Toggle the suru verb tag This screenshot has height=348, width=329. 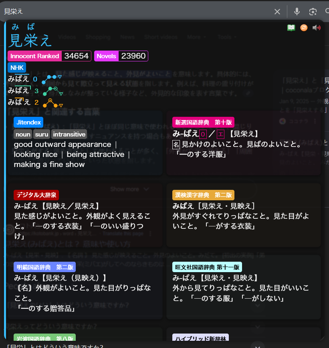(42, 134)
